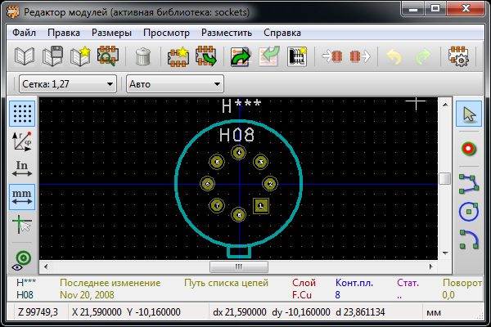491x327 pixels.
Task: Select the working library book icon
Action: pos(25,56)
